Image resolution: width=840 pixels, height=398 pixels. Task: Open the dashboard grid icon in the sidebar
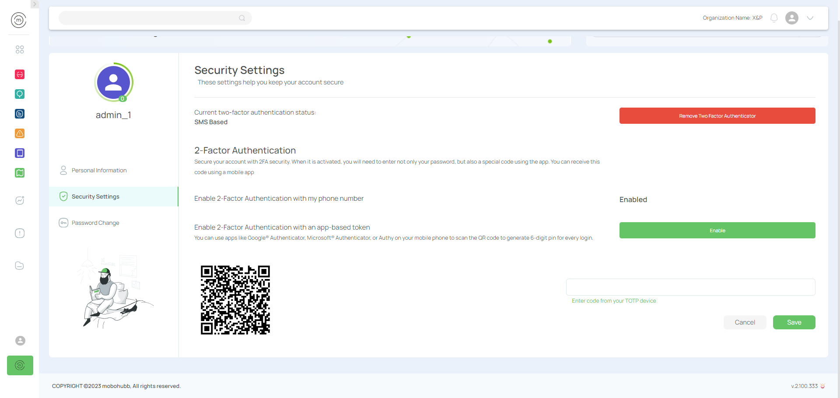tap(20, 49)
